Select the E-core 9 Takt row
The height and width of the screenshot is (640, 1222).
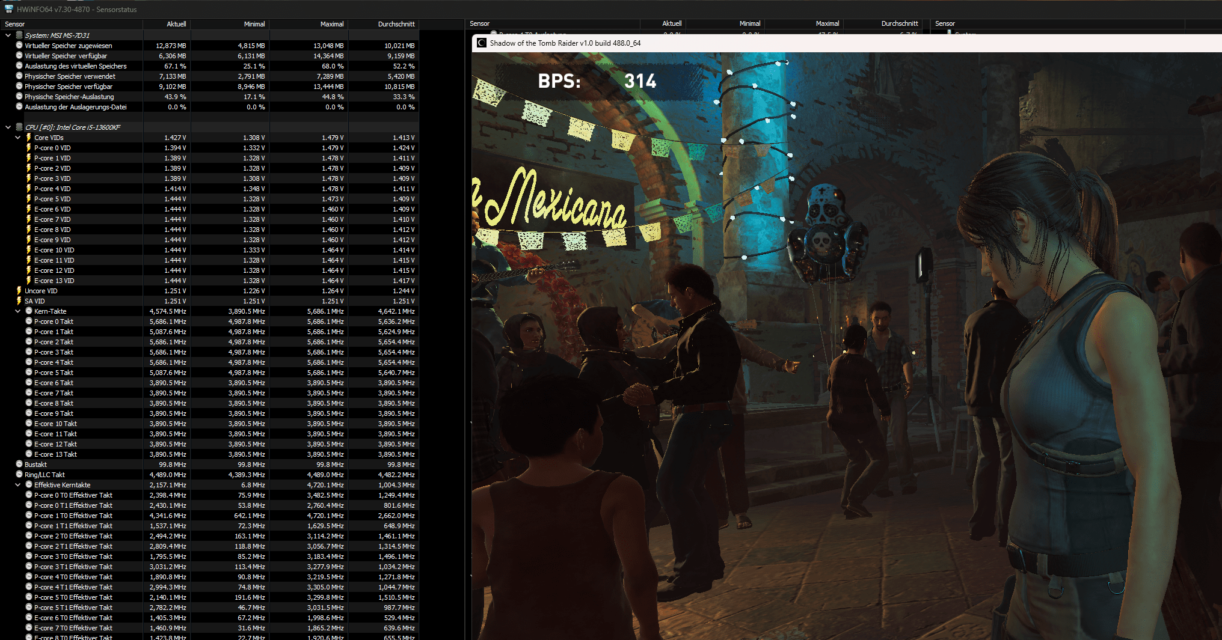click(209, 413)
